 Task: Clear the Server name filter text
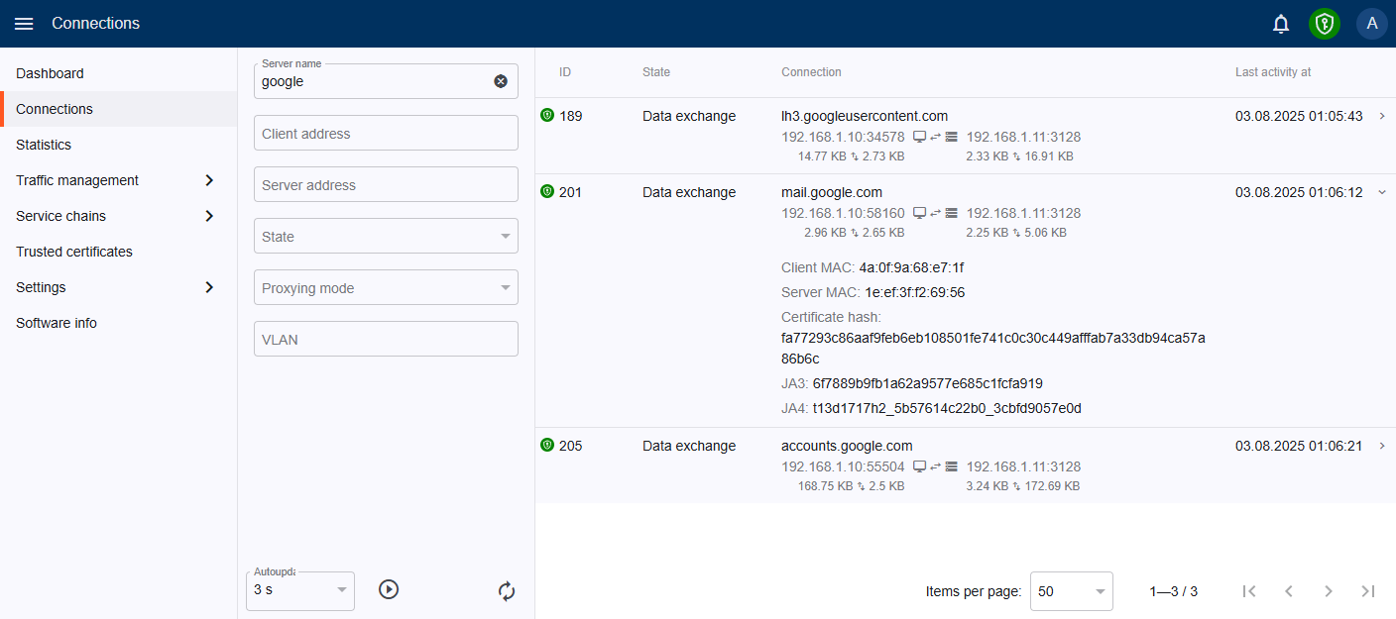pos(501,81)
